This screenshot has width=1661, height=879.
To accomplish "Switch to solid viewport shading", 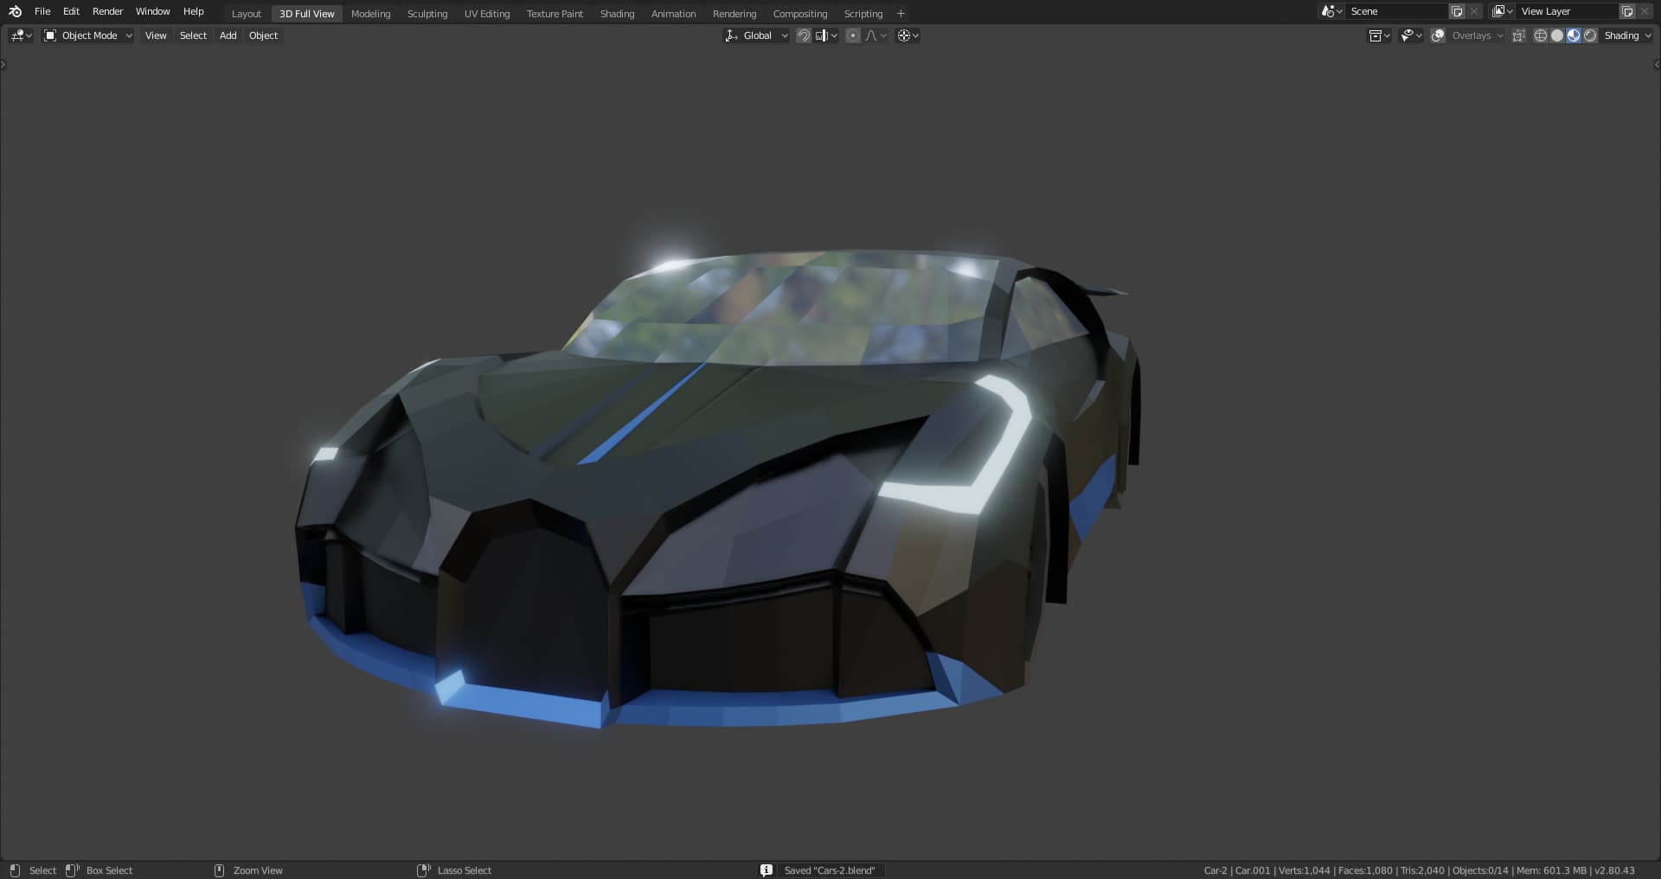I will pos(1557,35).
